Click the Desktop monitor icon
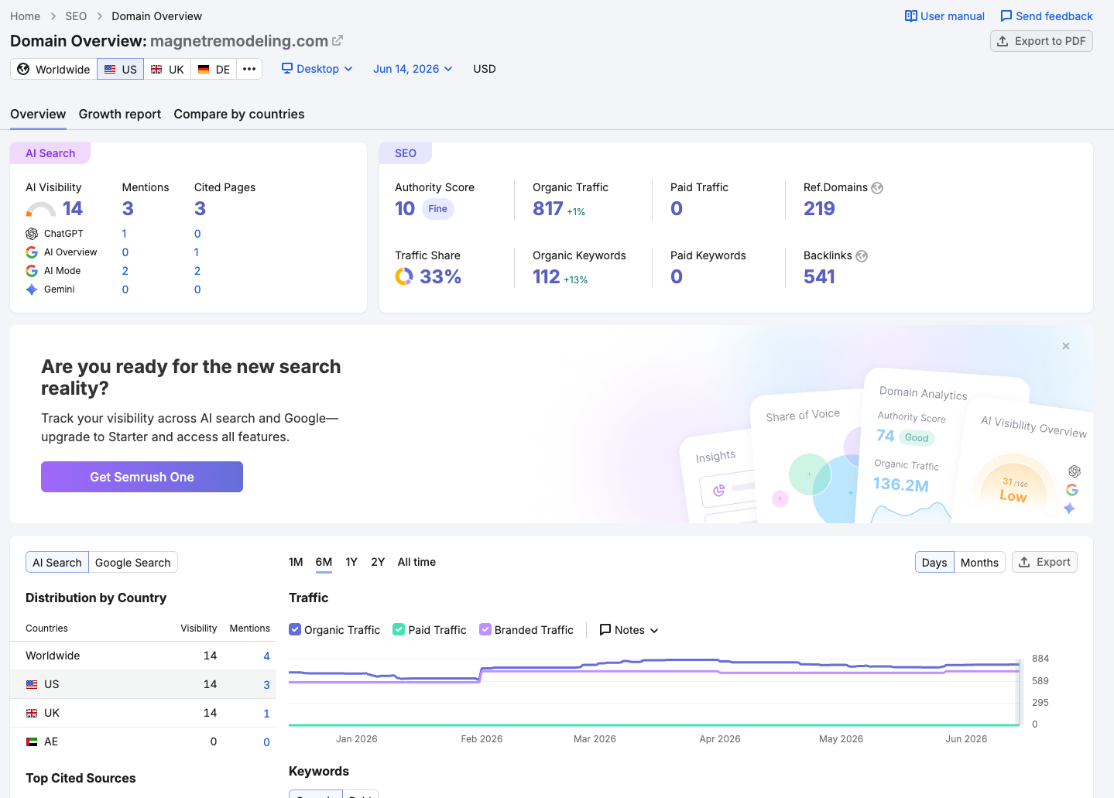The height and width of the screenshot is (798, 1114). (287, 68)
